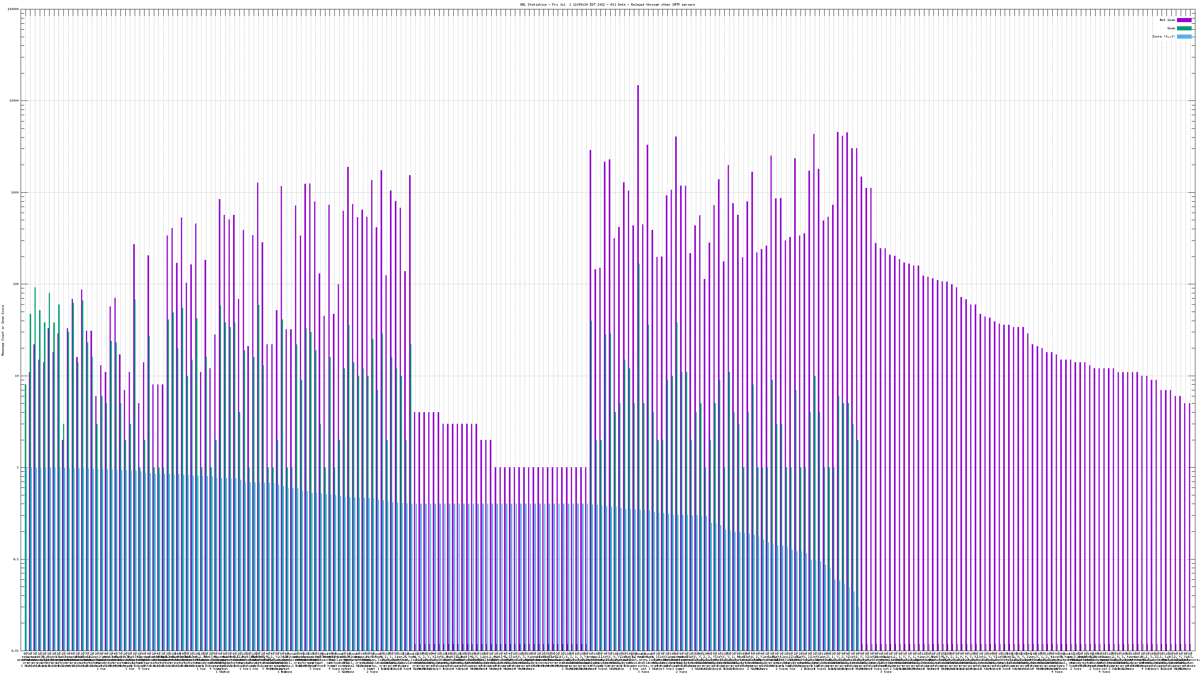Click the 1000 y-axis tick label
1201x675 pixels.
pos(15,193)
